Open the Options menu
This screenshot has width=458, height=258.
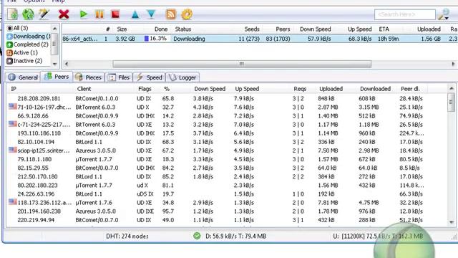(34, 1)
